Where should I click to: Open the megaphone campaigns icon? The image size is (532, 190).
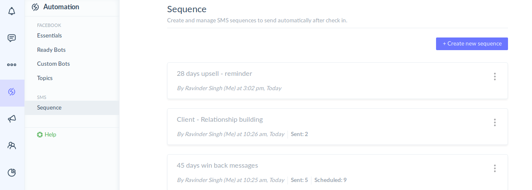tap(12, 119)
